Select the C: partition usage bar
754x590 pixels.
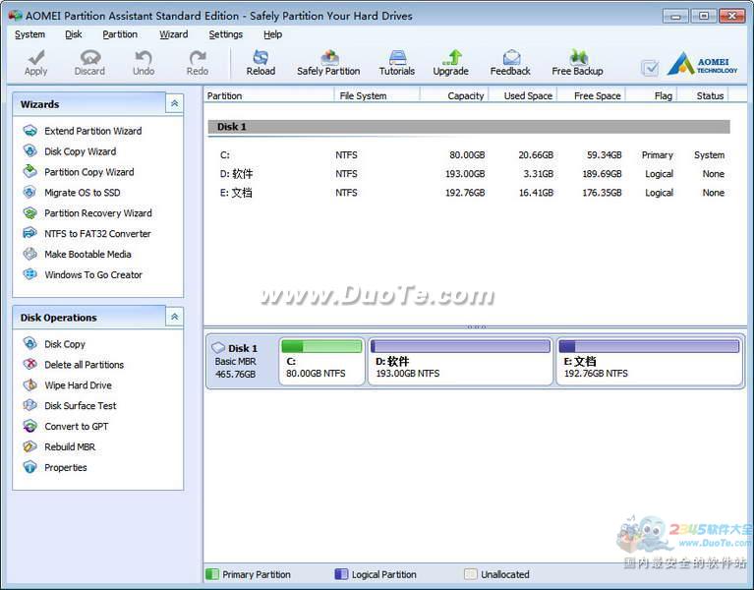click(x=321, y=346)
